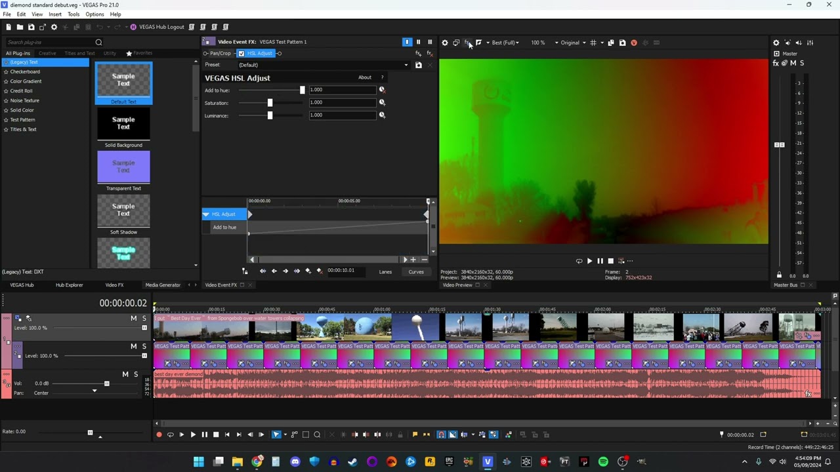Select the Normal Edit arrow tool

(276, 435)
